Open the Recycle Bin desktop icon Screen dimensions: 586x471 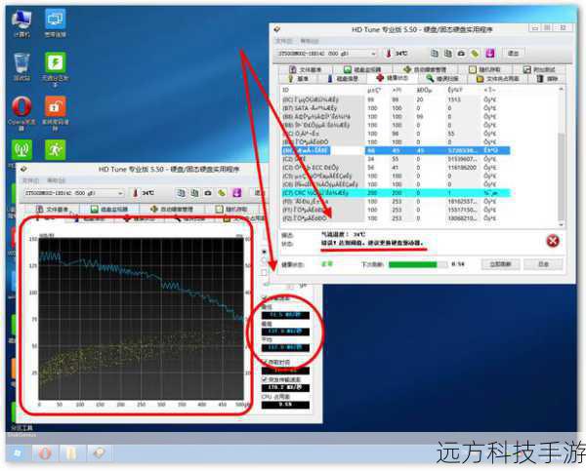coord(21,66)
